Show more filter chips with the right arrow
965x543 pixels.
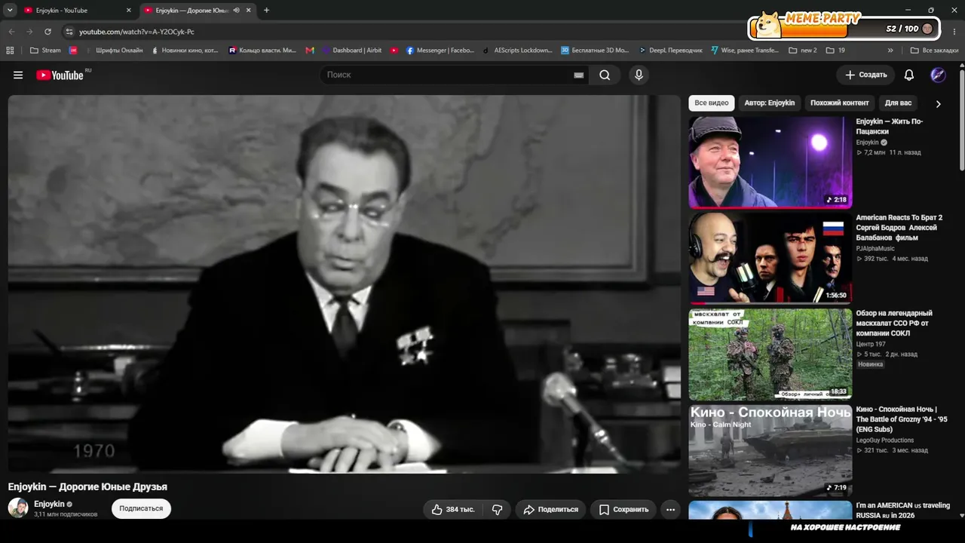coord(938,103)
